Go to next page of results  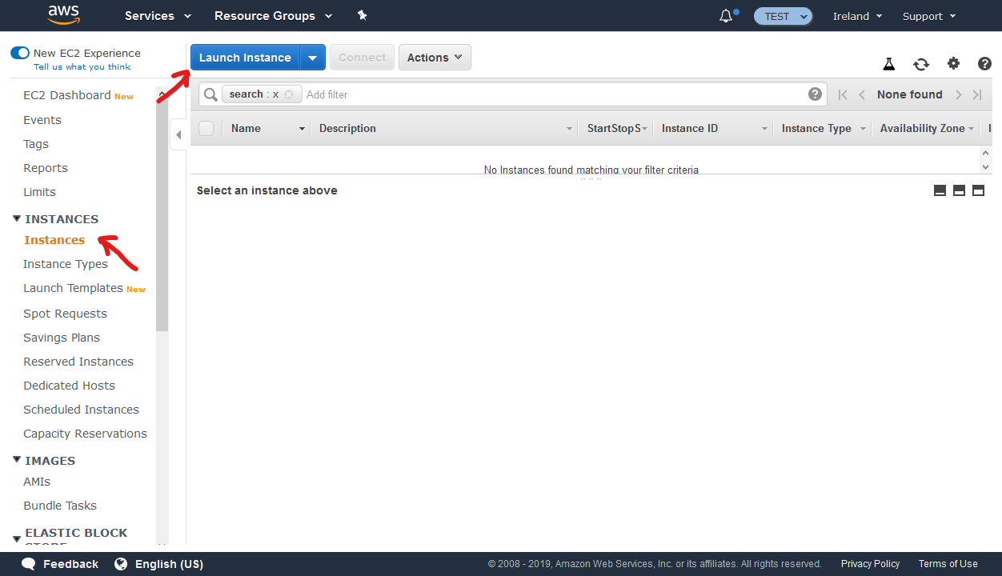[958, 94]
